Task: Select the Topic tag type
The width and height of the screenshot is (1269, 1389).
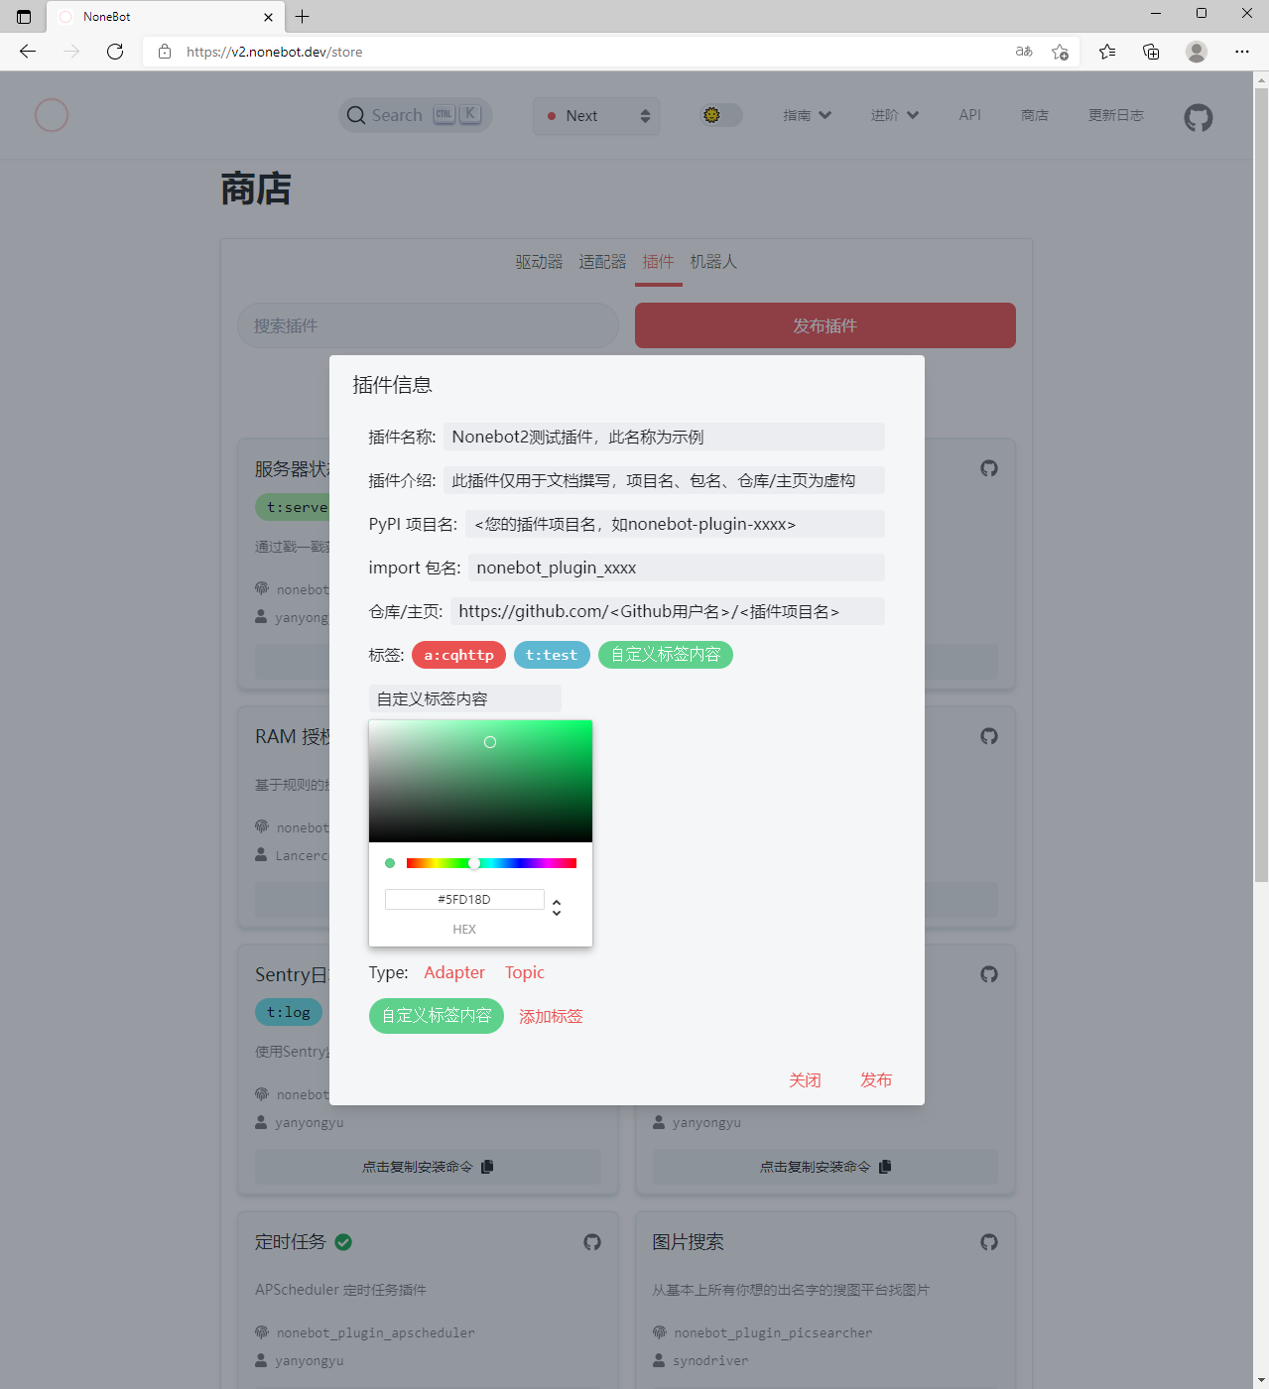Action: coord(524,972)
